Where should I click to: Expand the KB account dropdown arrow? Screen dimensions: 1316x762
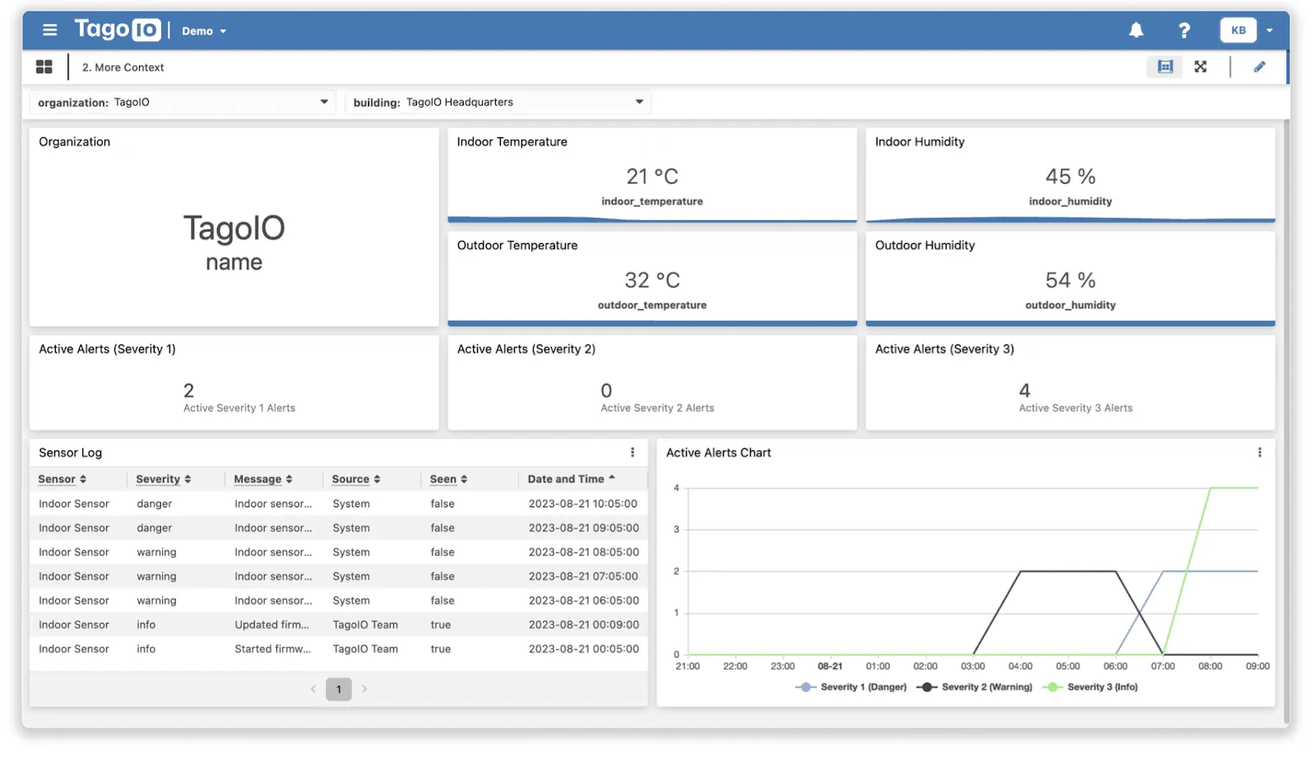1271,30
